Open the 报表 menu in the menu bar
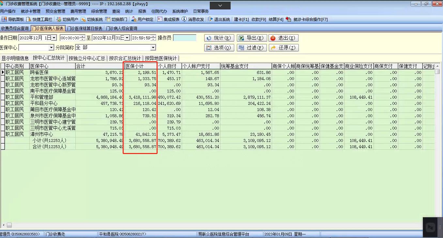This screenshot has height=238, width=443. (142, 11)
